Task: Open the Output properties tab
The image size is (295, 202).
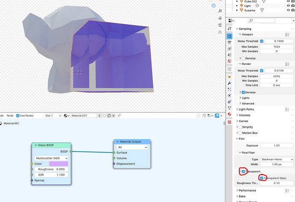Action: coord(229,42)
